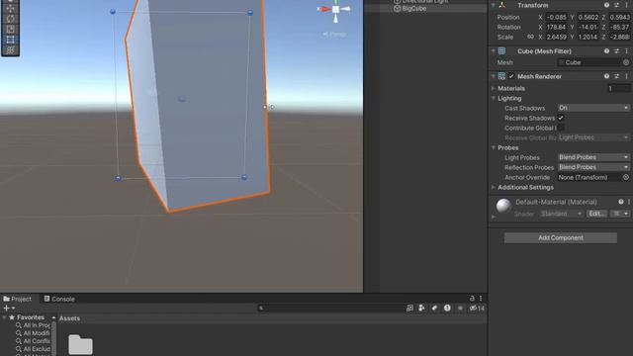Open Mesh Renderer more options menu
633x356 pixels.
(x=626, y=76)
